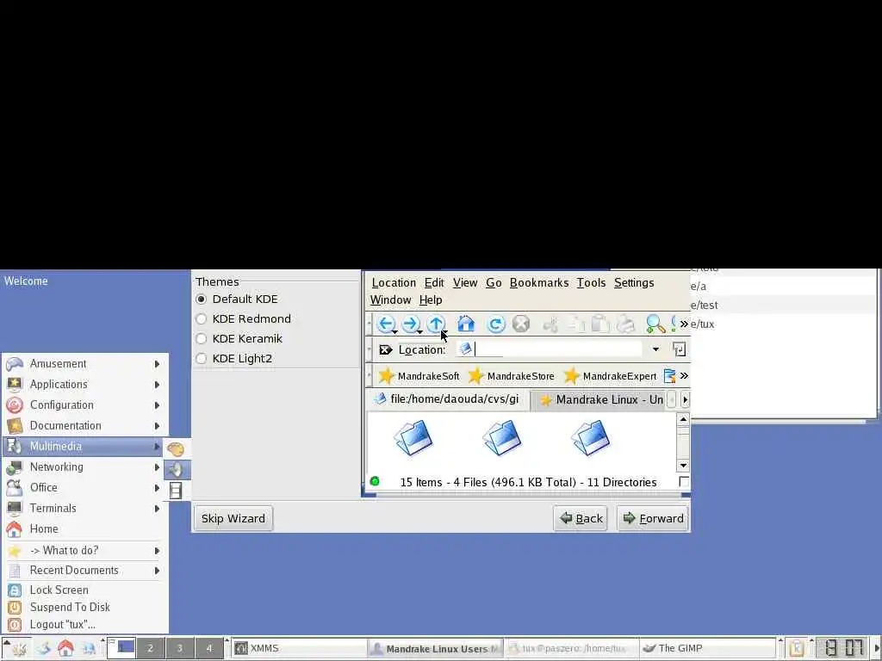The image size is (882, 661).
Task: Click the file view scrollbar down arrow
Action: 683,466
